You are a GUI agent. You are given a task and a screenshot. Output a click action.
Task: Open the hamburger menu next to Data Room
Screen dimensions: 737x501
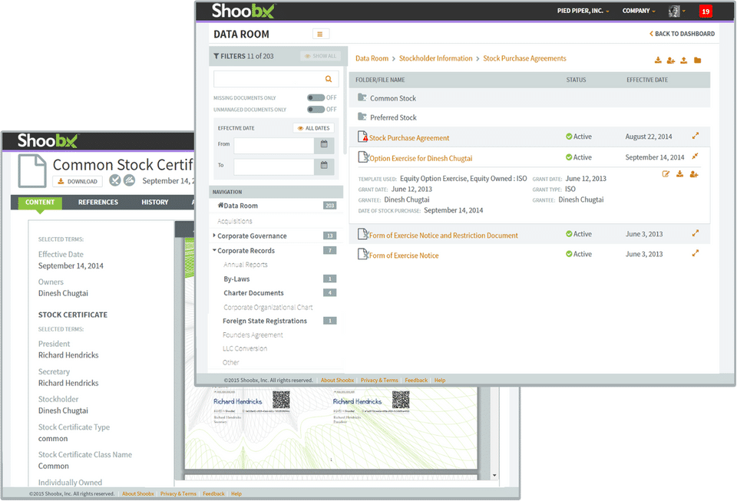point(320,34)
